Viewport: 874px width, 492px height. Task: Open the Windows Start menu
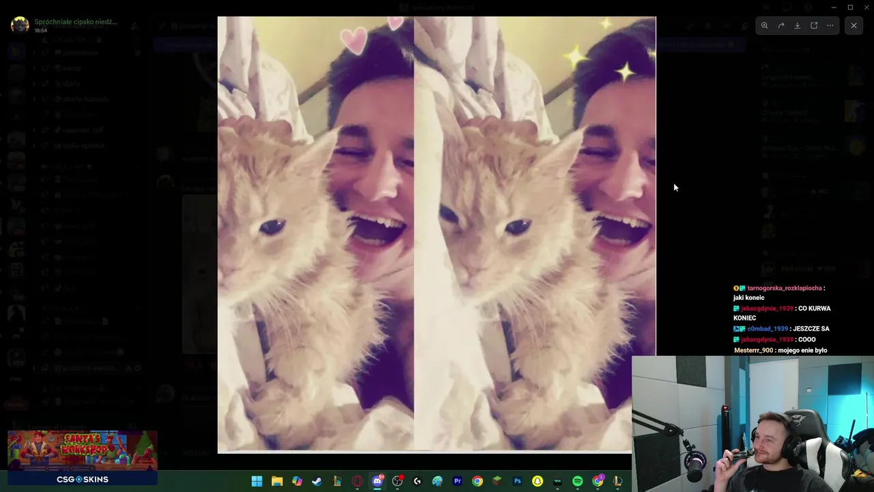257,481
